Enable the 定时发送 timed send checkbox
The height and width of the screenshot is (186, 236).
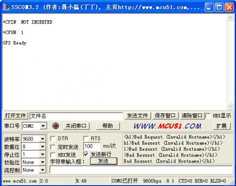point(53,147)
